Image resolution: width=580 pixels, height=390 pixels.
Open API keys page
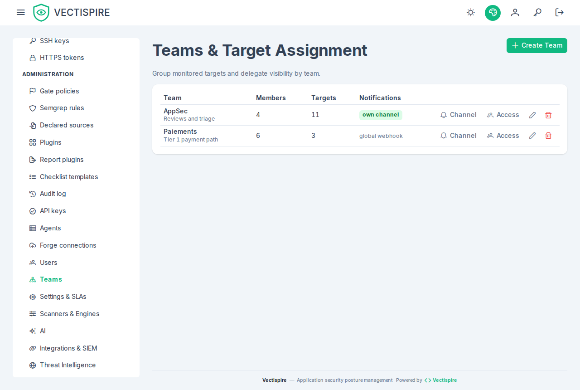coord(76,211)
